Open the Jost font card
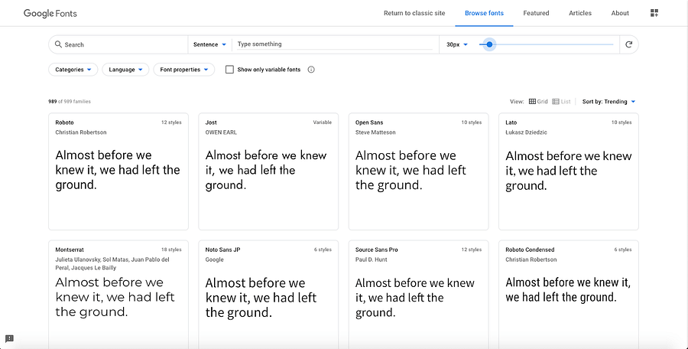Image resolution: width=688 pixels, height=349 pixels. (x=268, y=171)
